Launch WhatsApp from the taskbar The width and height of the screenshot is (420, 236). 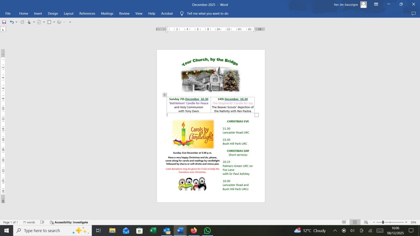point(207,230)
